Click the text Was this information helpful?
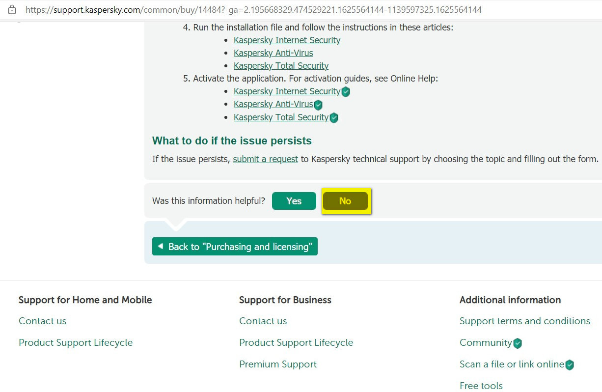The height and width of the screenshot is (392, 602). tap(209, 201)
